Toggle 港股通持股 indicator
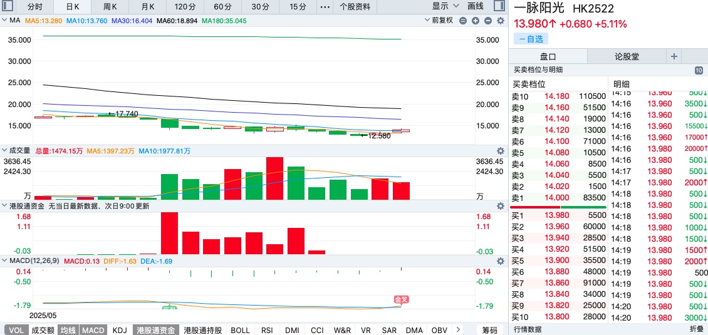The image size is (708, 335). click(203, 330)
